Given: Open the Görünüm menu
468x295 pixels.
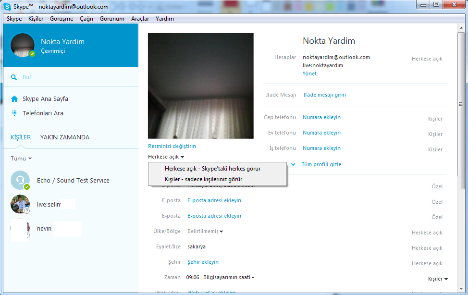Looking at the screenshot, I should pyautogui.click(x=112, y=19).
